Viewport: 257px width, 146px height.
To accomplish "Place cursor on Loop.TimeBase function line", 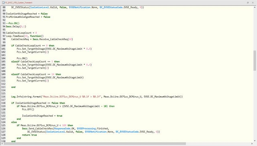I will [27, 36].
